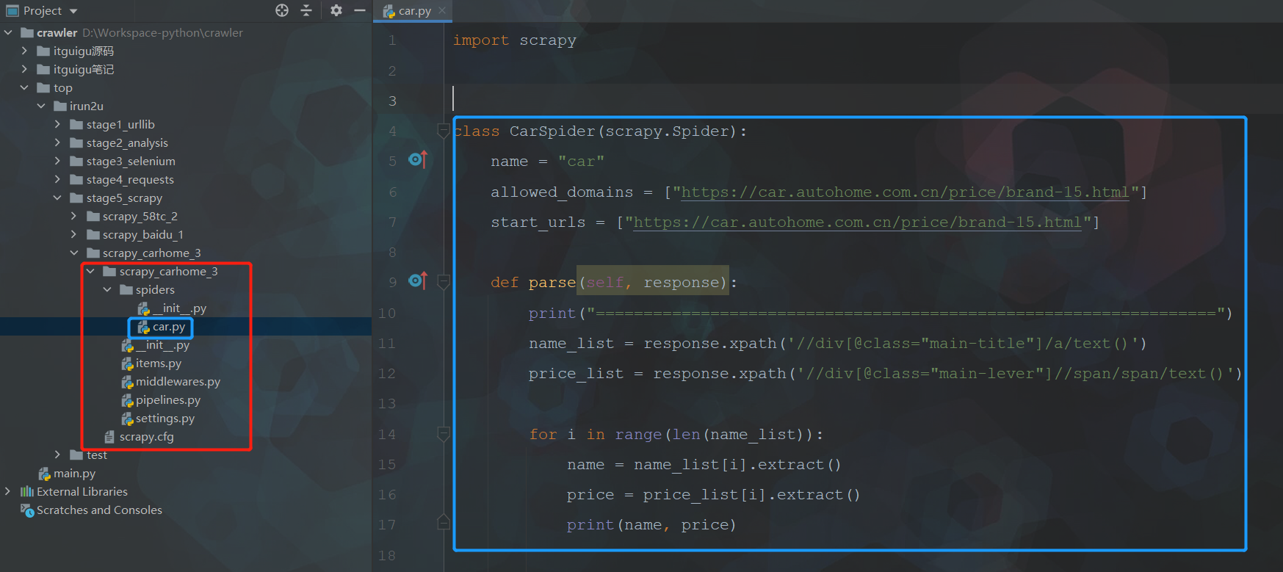Open the allowed_domains URL link on line 6

905,192
